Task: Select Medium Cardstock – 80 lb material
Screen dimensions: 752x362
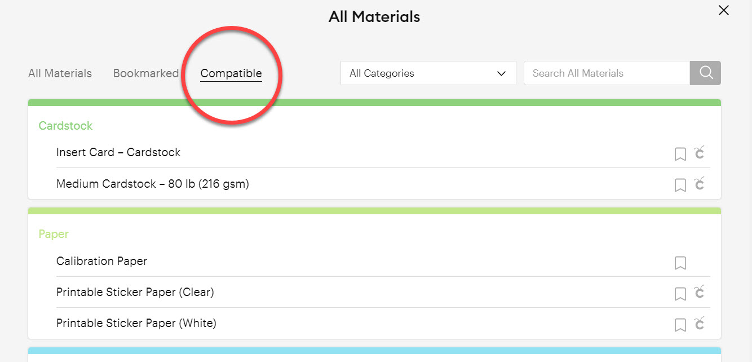Action: (152, 184)
